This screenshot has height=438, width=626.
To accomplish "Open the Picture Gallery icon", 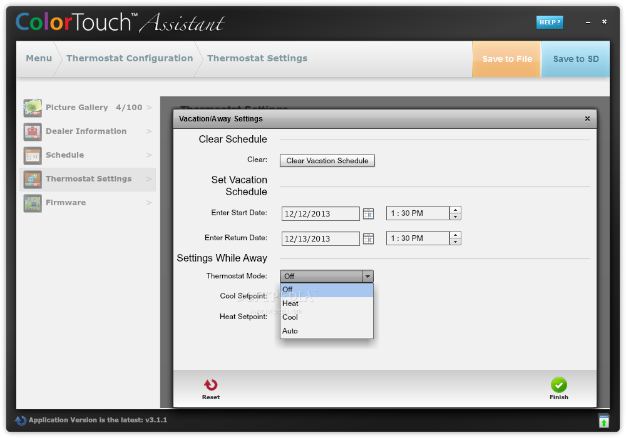I will point(33,108).
